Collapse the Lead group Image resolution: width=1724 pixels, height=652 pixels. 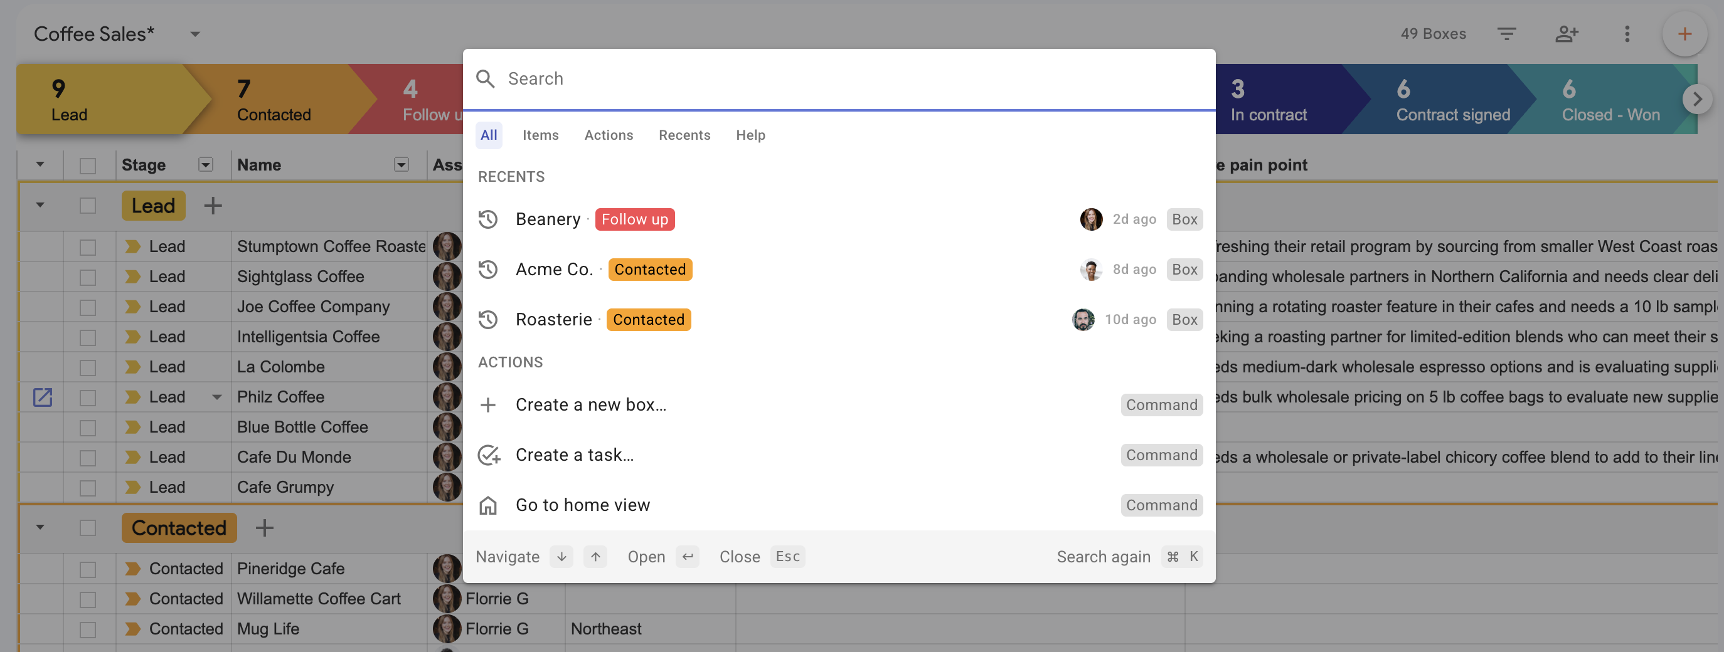[40, 205]
